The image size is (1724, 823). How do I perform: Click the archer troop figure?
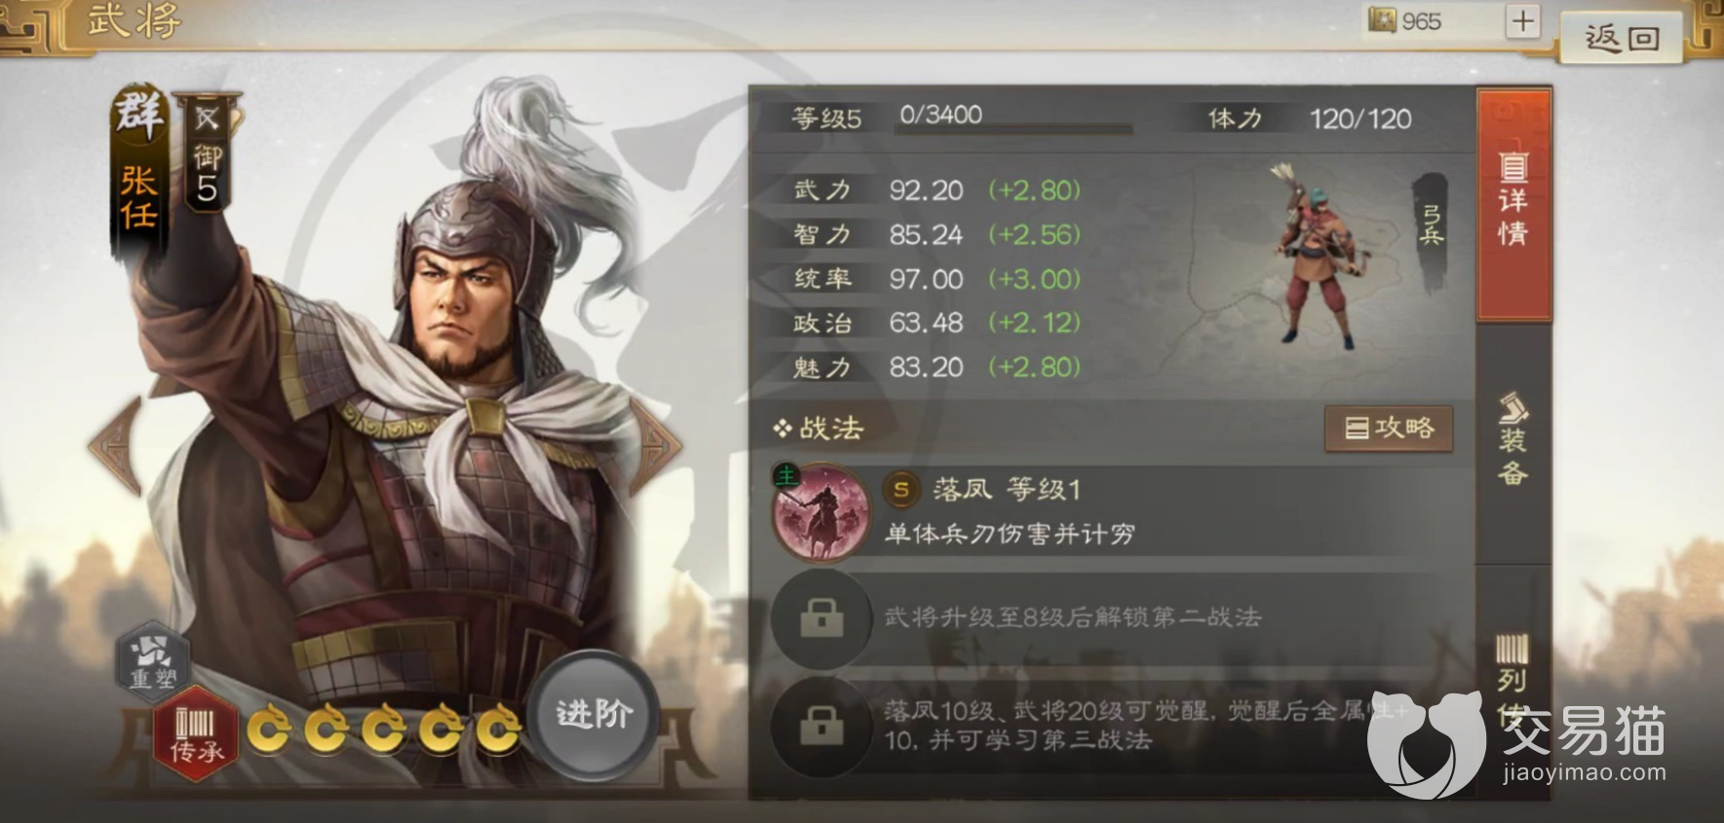coord(1318,255)
